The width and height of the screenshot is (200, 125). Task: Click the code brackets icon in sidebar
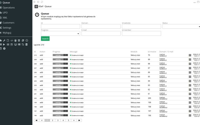pos(12,41)
